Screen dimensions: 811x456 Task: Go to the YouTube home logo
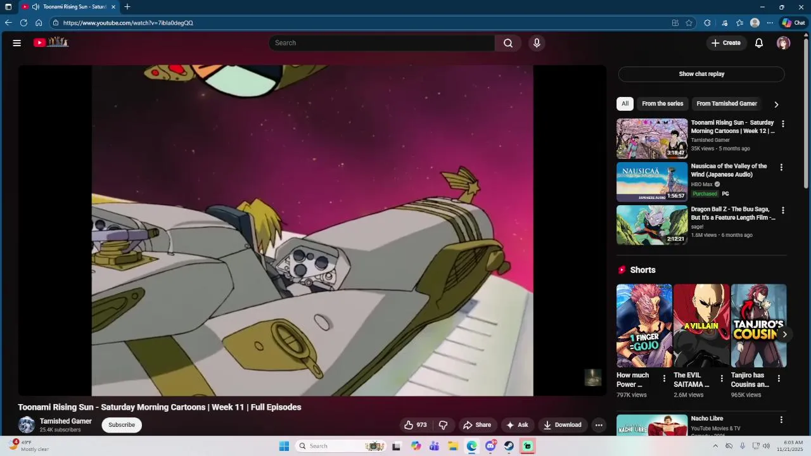[51, 42]
